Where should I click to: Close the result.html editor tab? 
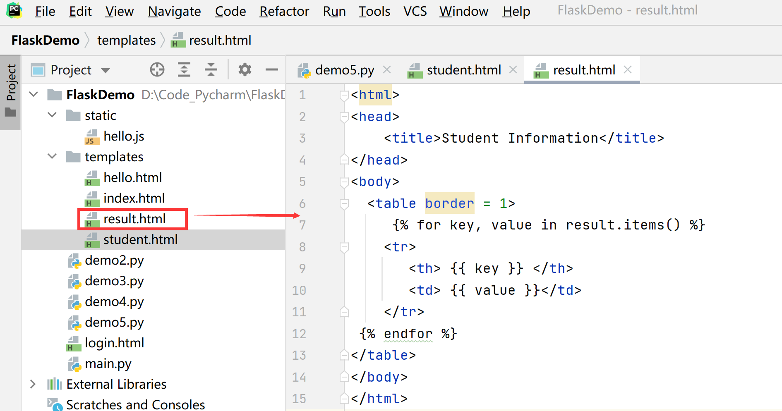pos(628,70)
